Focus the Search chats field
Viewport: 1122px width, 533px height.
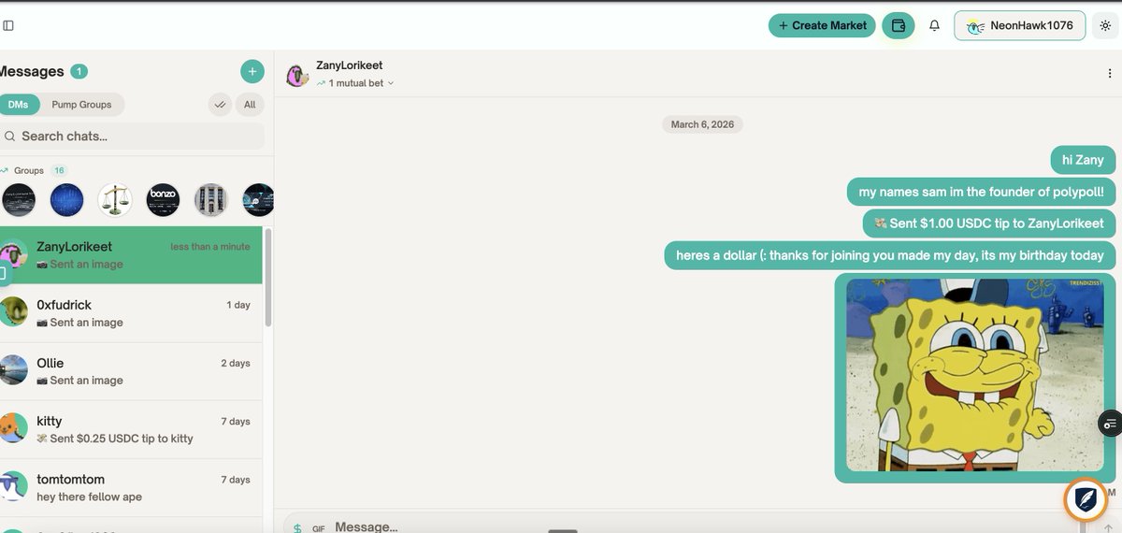tap(132, 137)
